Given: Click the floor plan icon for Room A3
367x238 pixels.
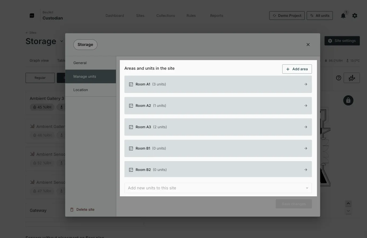Looking at the screenshot, I should point(131,127).
